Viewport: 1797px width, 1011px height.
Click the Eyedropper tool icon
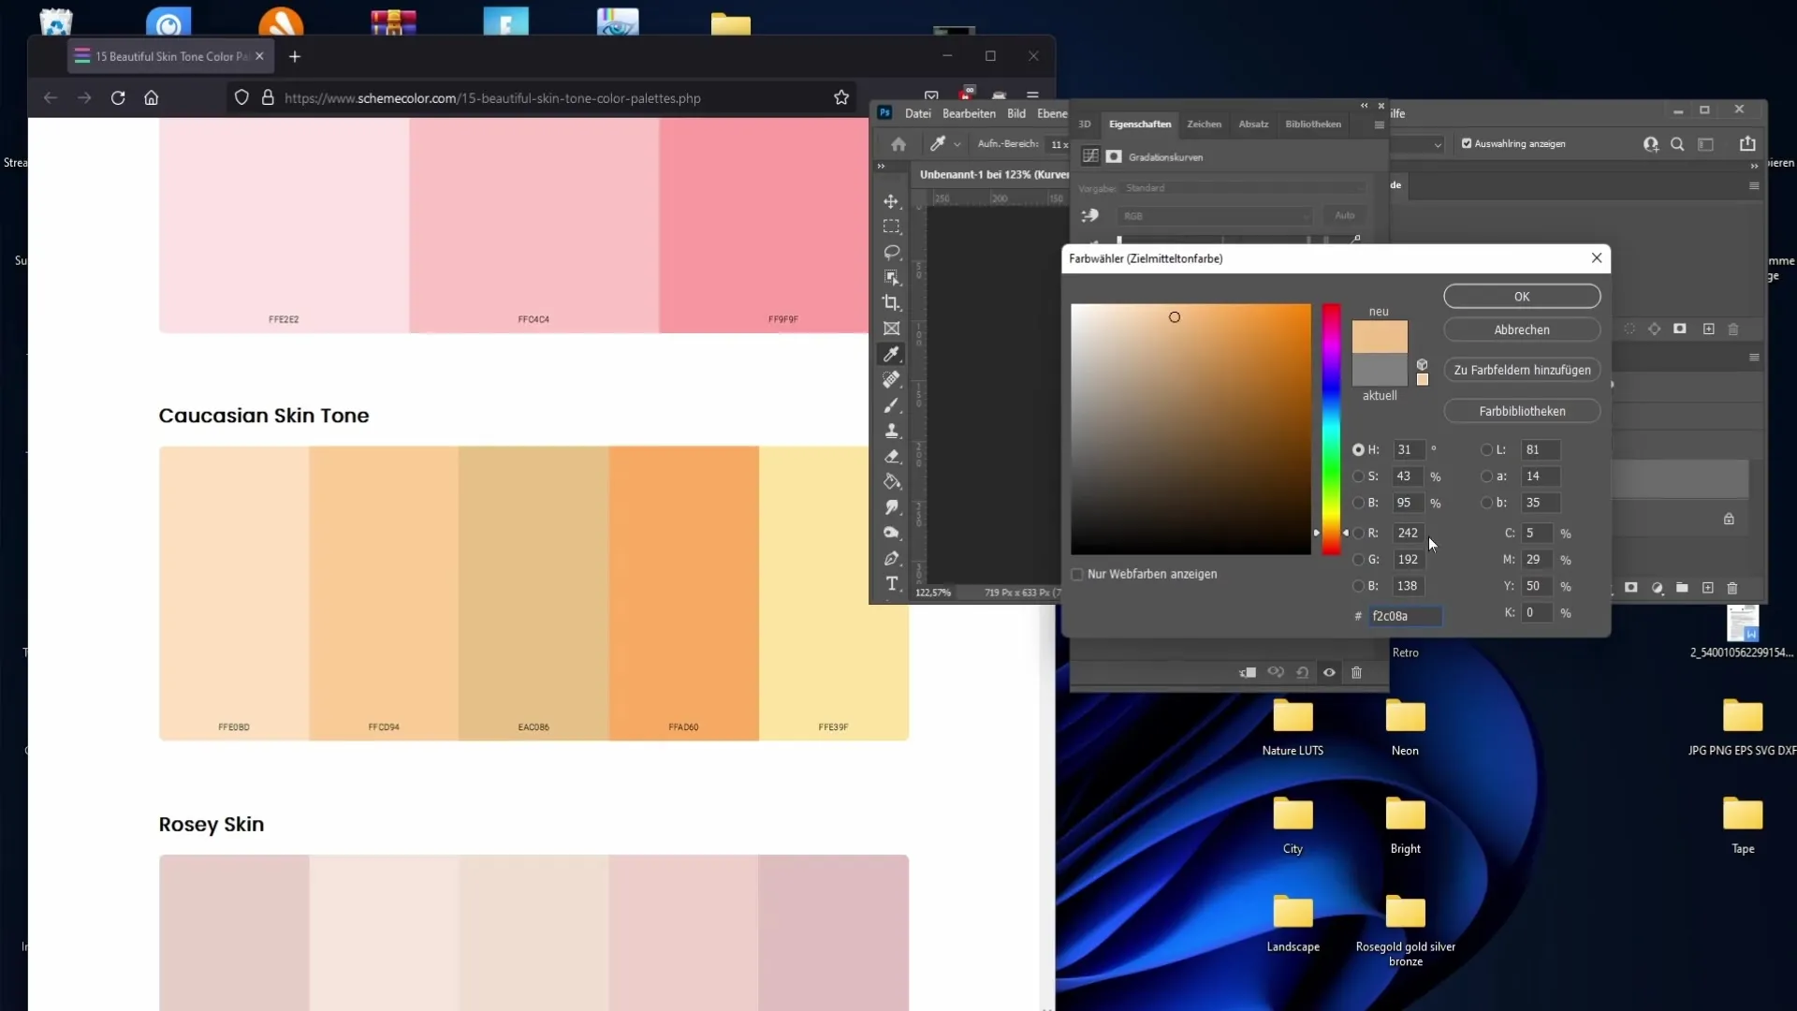[x=895, y=356]
